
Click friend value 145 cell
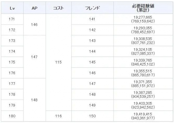[92, 62]
